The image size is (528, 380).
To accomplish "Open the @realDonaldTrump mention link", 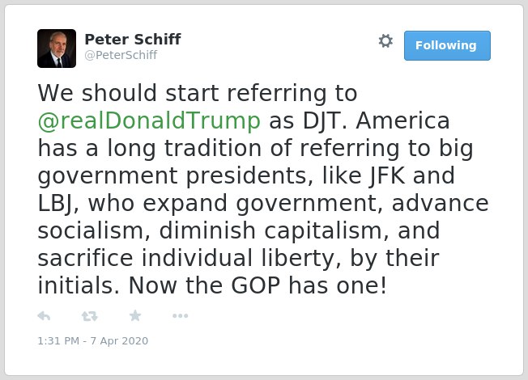I will (149, 120).
